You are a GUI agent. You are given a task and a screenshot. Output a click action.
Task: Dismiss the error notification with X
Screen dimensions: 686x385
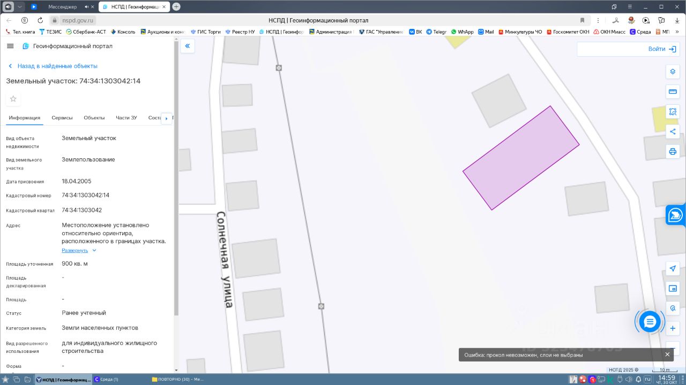pos(667,355)
